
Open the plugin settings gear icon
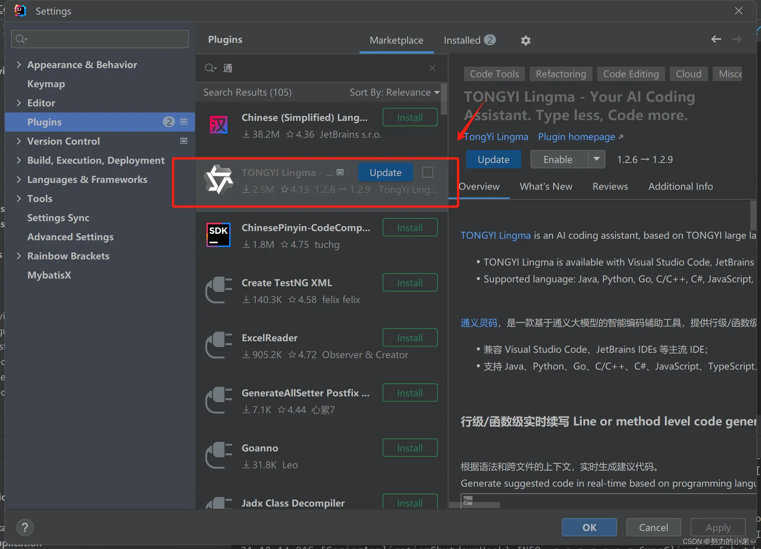525,40
